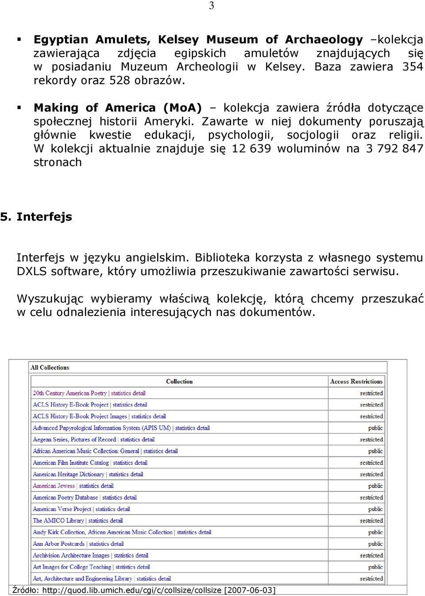This screenshot has height=596, width=425.
Task: Open the Andy Kirk Collection link
Action: click(x=103, y=532)
